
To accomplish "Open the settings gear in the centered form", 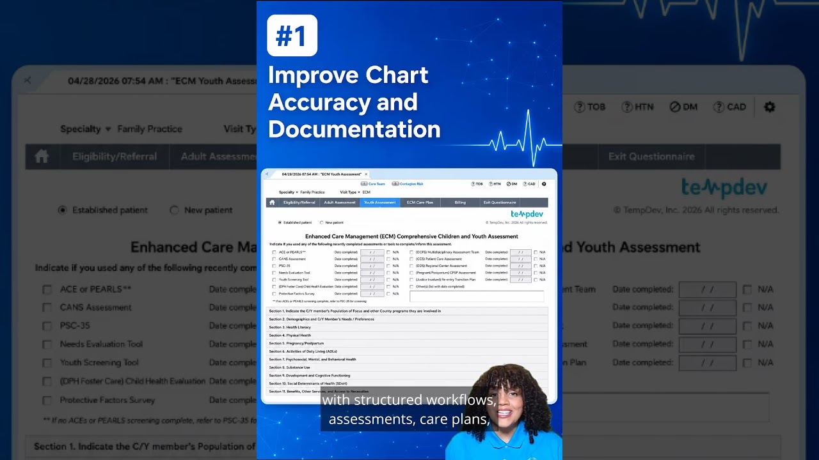I will pyautogui.click(x=544, y=184).
